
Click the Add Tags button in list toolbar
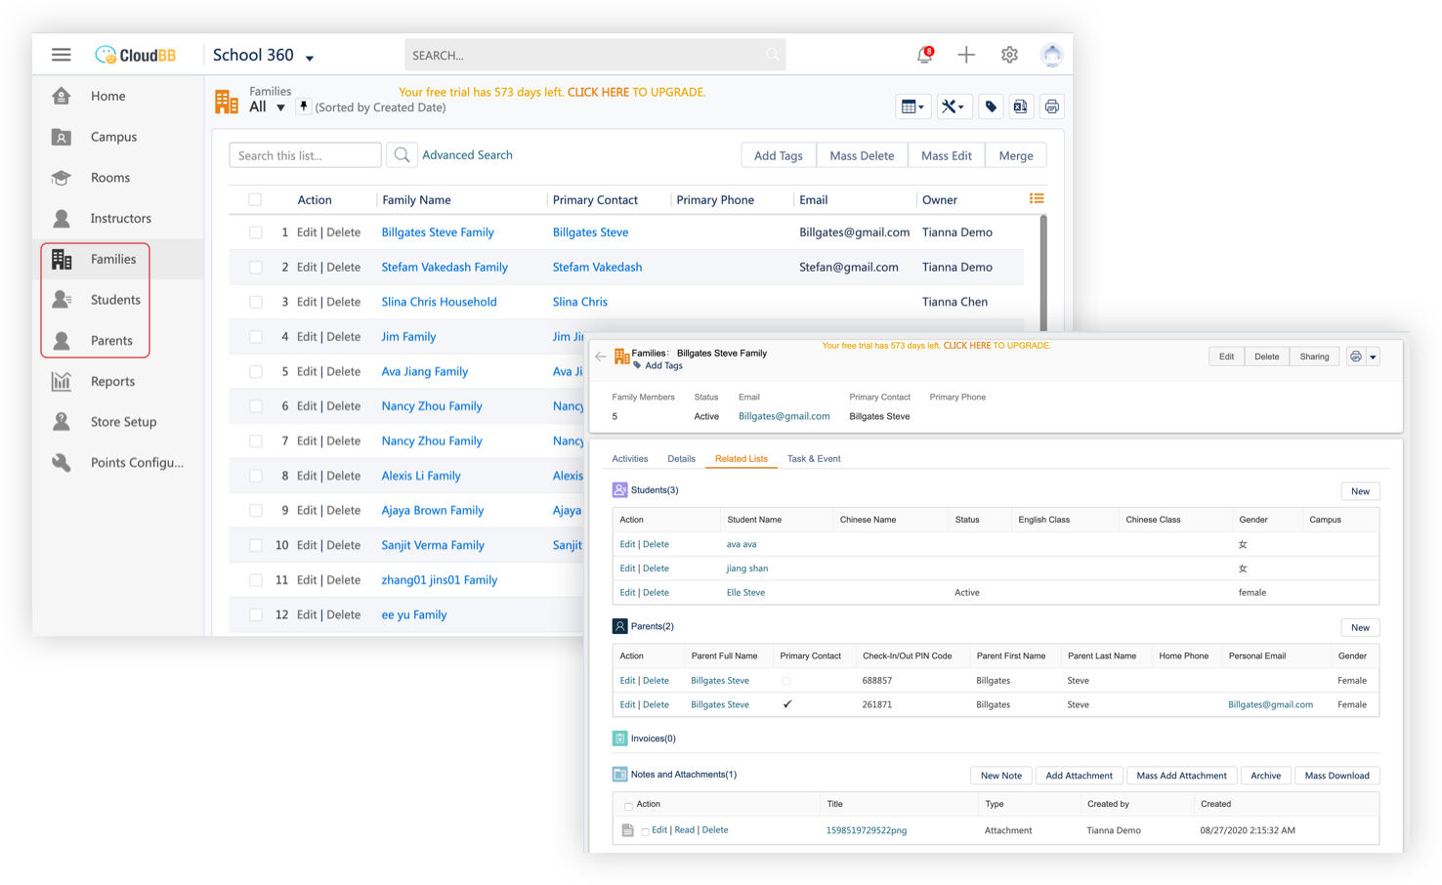[x=778, y=155]
